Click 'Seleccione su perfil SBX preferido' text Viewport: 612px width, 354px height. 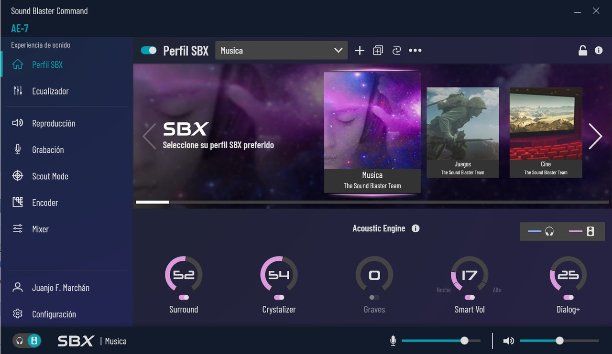pyautogui.click(x=219, y=145)
